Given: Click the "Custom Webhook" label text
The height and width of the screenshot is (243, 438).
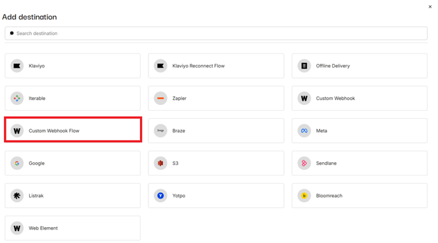Looking at the screenshot, I should [336, 98].
